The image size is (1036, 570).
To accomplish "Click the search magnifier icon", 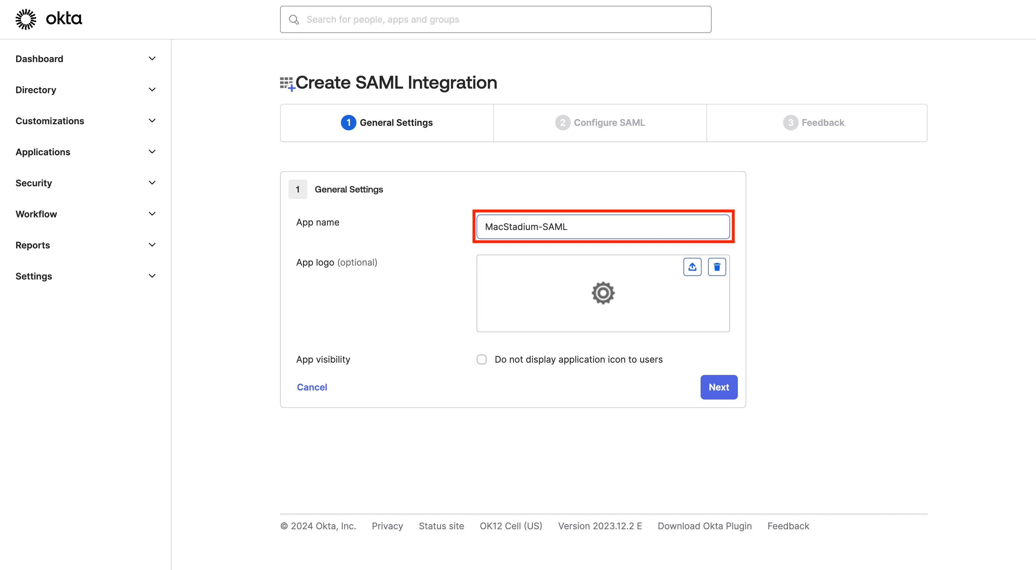I will [x=294, y=19].
